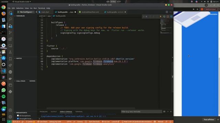
Task: Switch to the OUTPUT panel tab
Action: (54, 112)
